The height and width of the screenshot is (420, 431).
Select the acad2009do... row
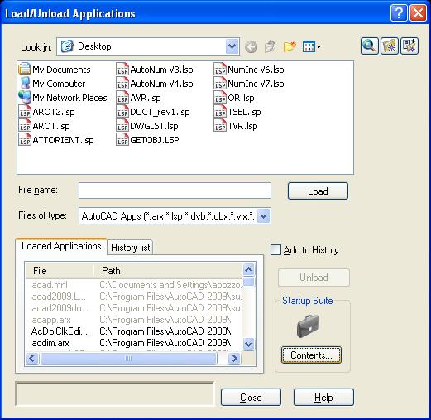(x=134, y=308)
